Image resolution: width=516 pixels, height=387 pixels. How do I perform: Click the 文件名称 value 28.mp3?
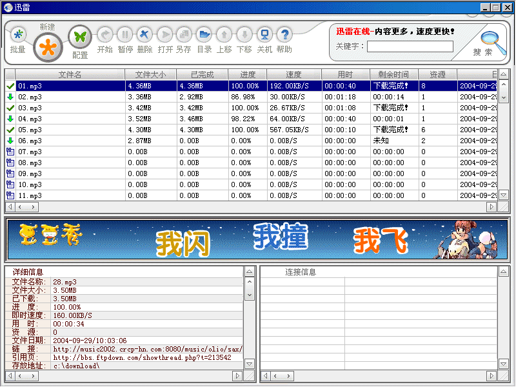coord(65,282)
